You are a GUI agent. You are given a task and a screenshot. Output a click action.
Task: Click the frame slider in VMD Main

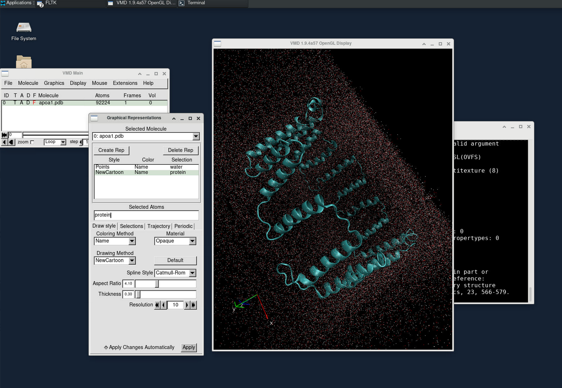[56, 135]
